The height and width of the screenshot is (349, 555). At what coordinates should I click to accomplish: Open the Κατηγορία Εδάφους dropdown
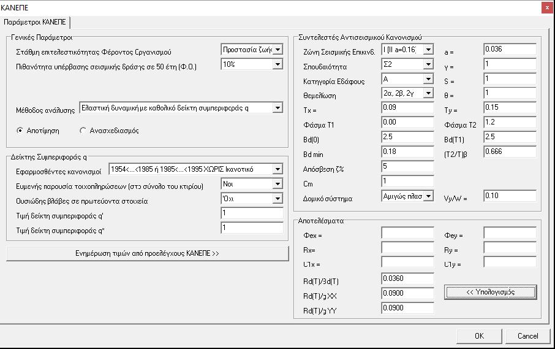[x=407, y=79]
